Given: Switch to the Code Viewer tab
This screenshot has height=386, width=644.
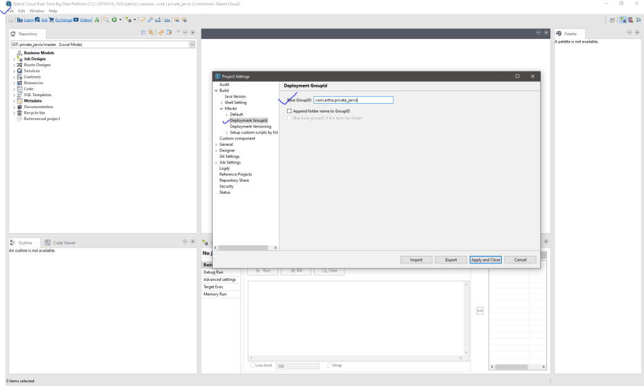Looking at the screenshot, I should click(x=60, y=243).
